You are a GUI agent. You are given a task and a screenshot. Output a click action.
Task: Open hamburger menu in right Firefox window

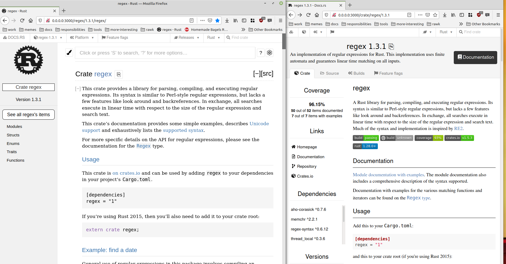click(498, 15)
